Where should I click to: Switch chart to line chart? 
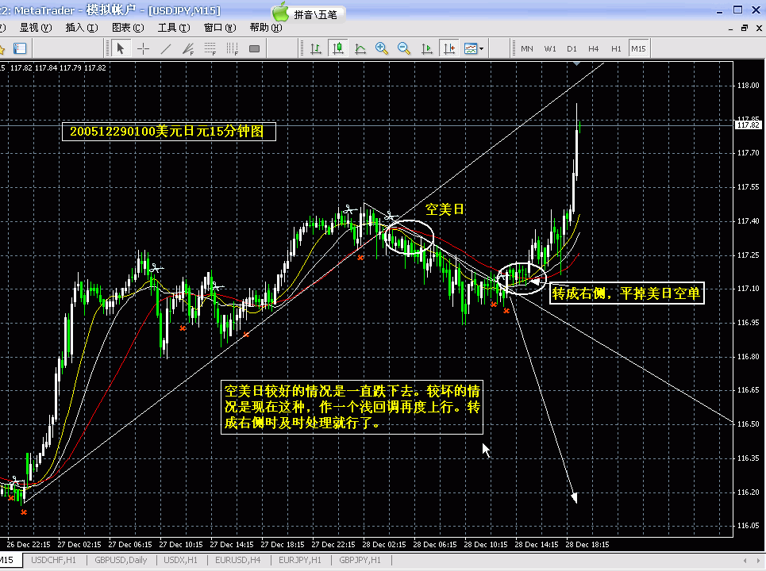coord(360,48)
